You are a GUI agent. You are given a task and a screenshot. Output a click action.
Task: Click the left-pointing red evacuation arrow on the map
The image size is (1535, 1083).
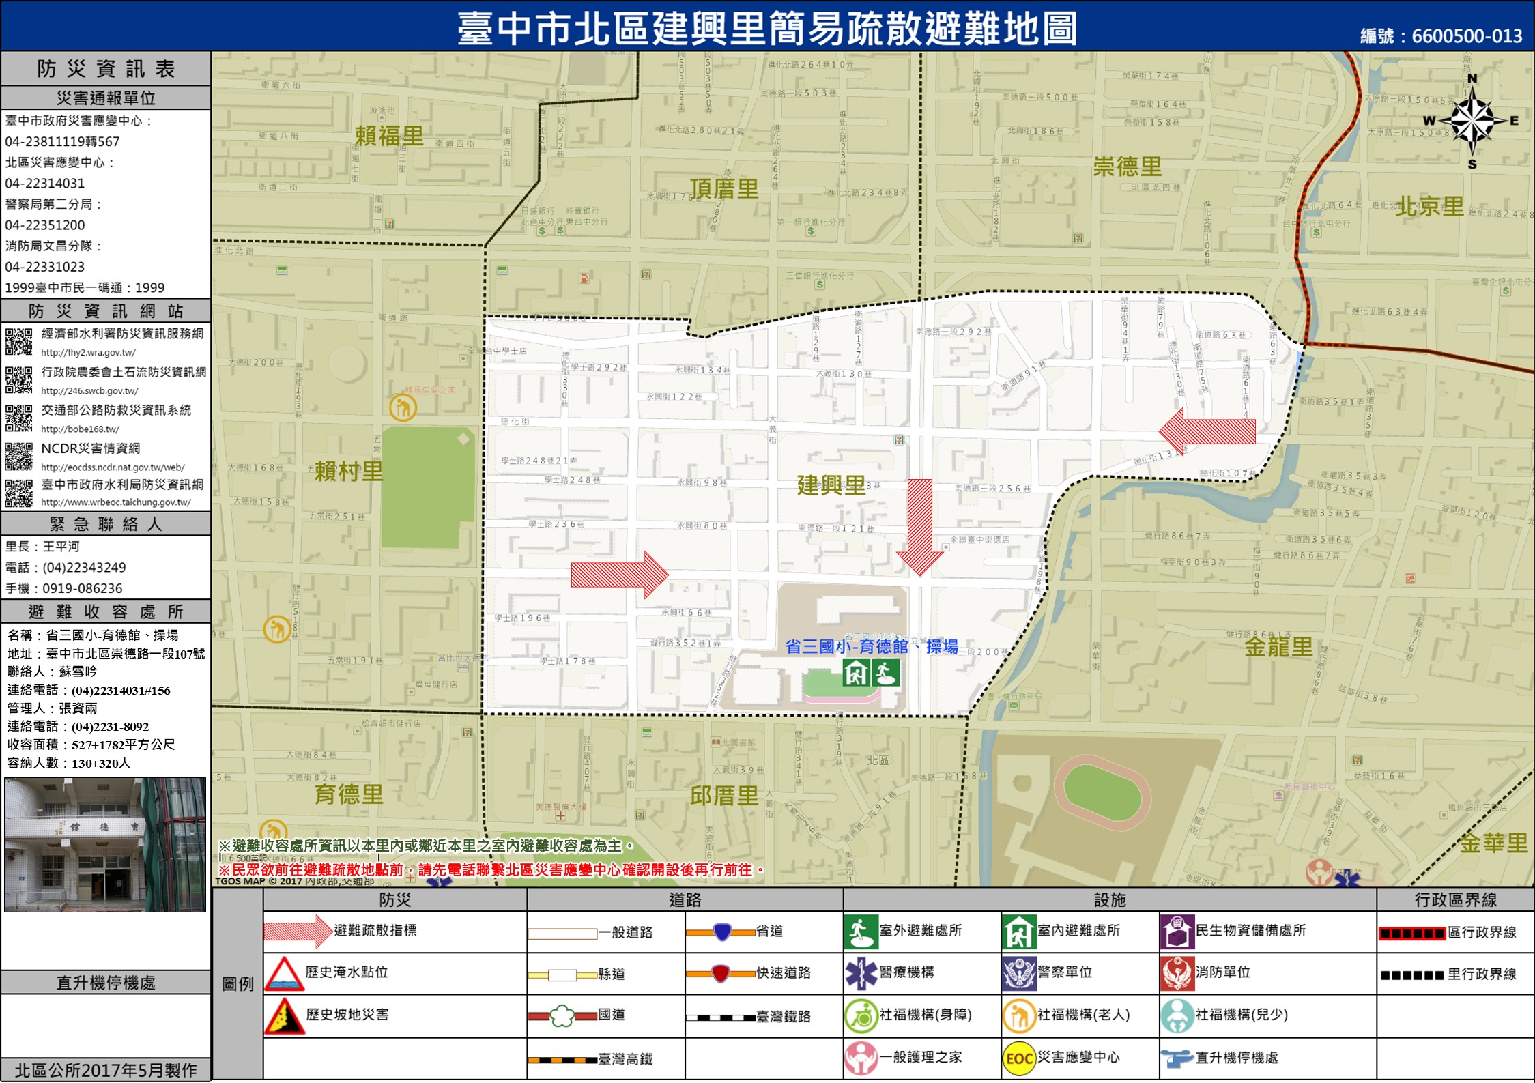pos(1207,431)
